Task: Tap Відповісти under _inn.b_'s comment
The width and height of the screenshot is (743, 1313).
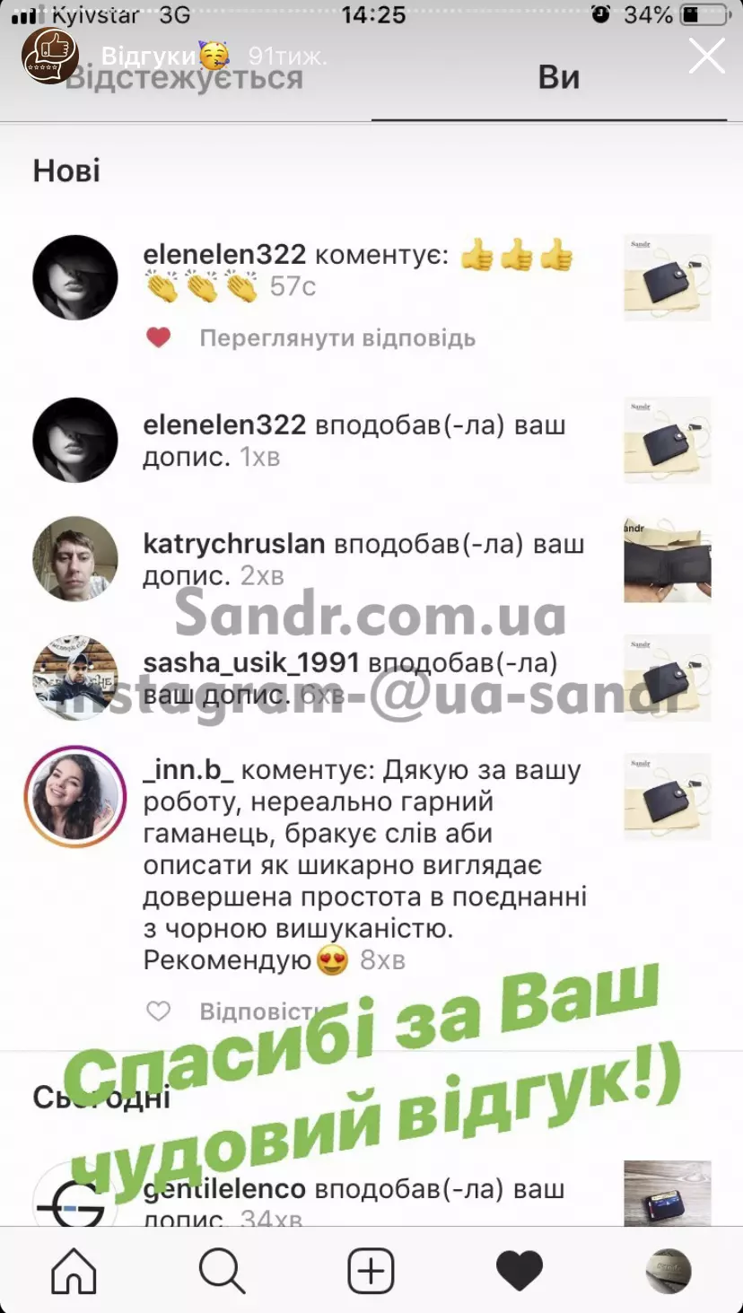Action: 262,1011
